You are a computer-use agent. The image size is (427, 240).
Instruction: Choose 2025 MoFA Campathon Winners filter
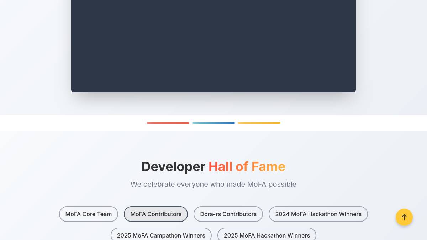pyautogui.click(x=161, y=235)
